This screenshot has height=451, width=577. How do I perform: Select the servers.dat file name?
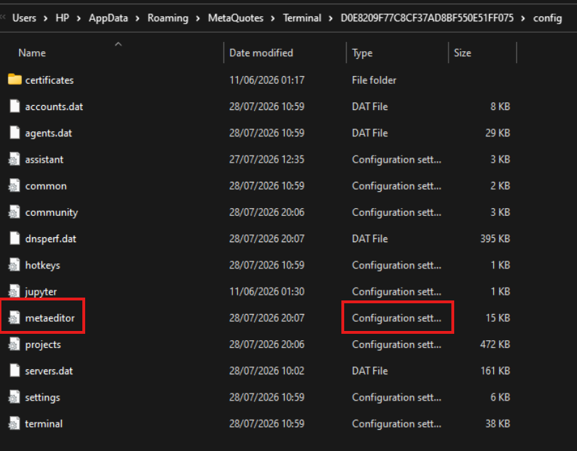[49, 371]
